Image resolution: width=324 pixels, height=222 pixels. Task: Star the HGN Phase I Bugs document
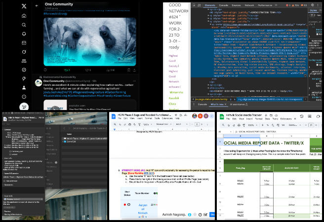(176, 115)
